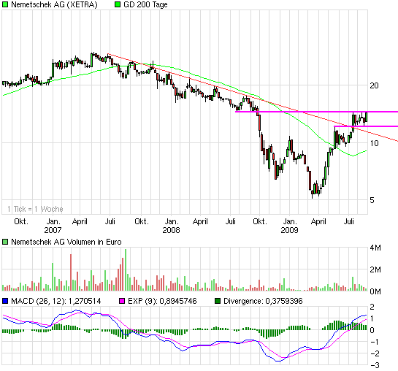
Task: Click the green Nemetschek AG (XETRA) legend swatch
Action: tap(5, 4)
